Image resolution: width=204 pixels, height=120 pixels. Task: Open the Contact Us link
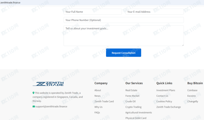click(x=162, y=96)
